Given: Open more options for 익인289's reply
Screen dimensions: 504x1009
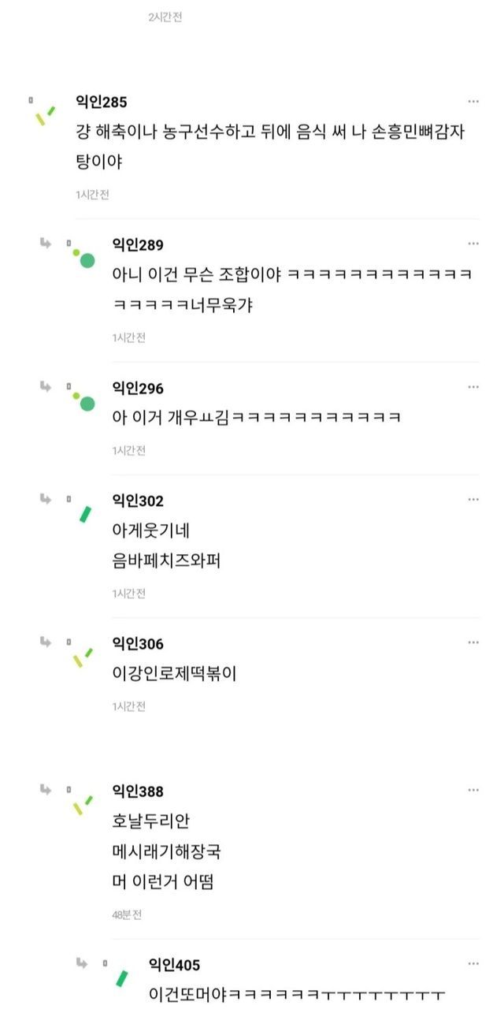Looking at the screenshot, I should [x=473, y=244].
